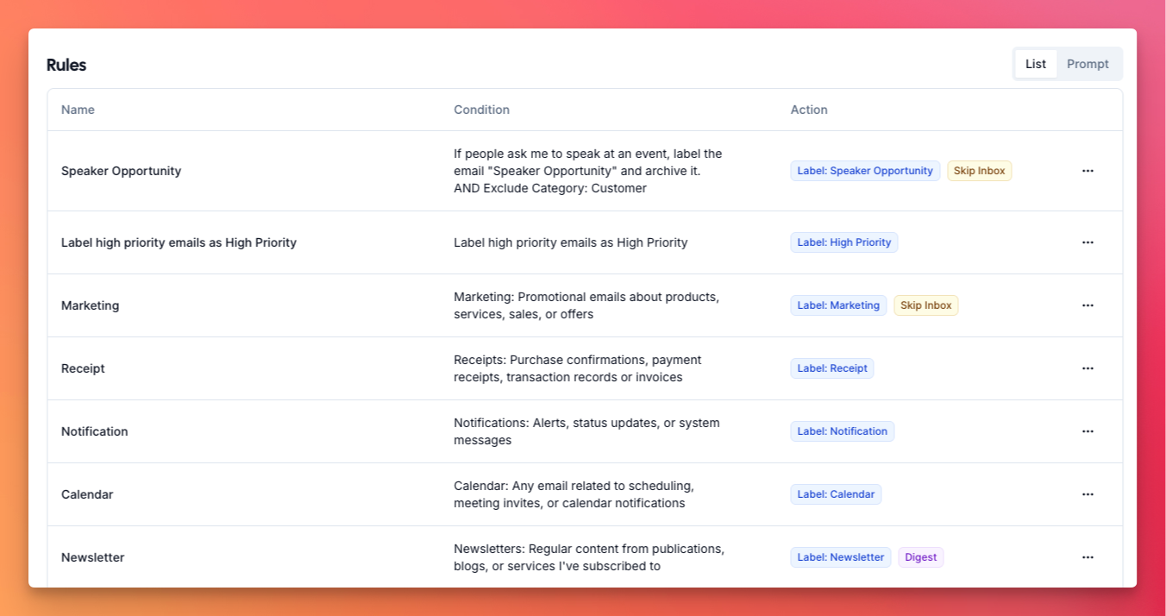Click the Skip Inbox badge in Marketing row
The height and width of the screenshot is (616, 1166).
[x=926, y=305]
